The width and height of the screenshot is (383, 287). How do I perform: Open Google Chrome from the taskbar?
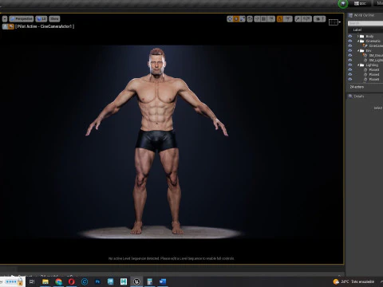58,281
